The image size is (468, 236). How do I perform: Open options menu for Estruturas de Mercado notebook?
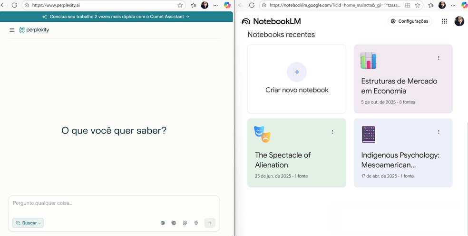tap(439, 58)
